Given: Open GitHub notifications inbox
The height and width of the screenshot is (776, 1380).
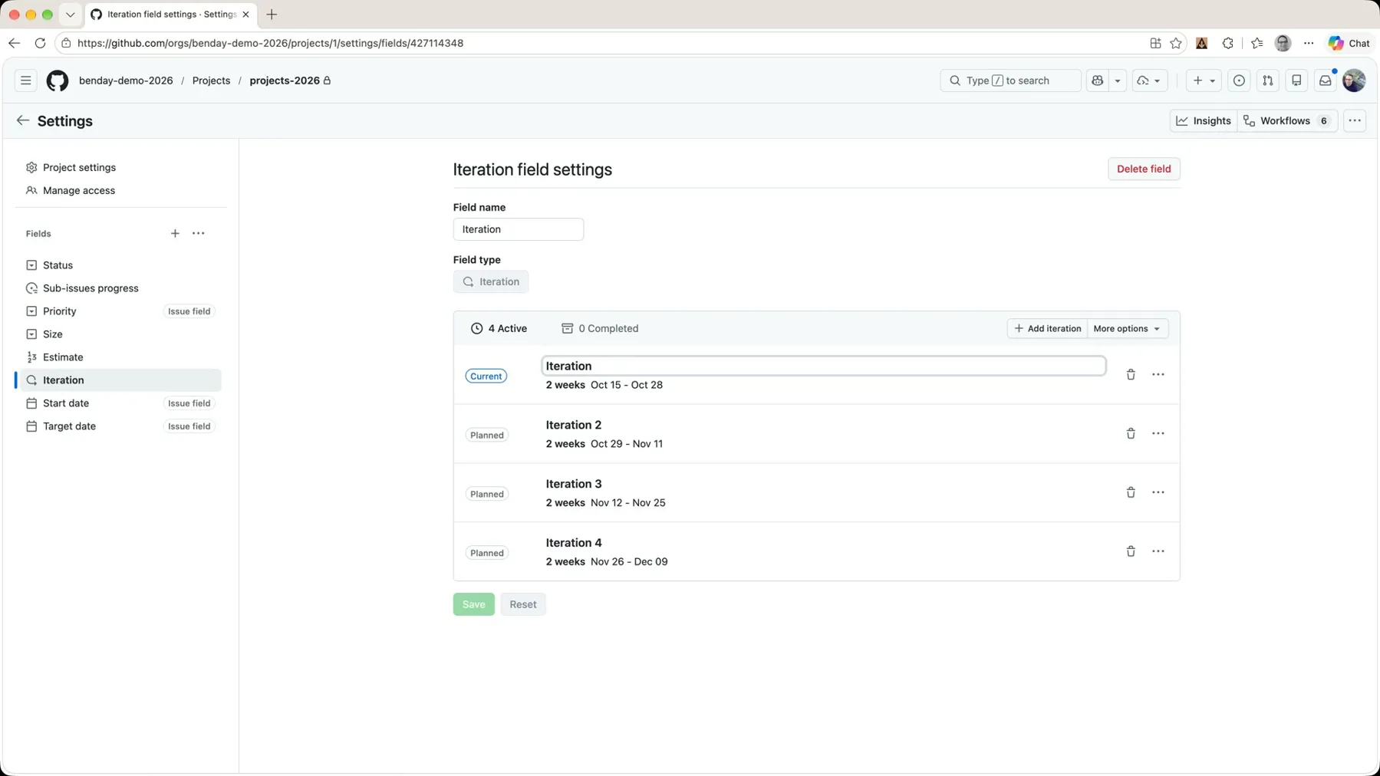Looking at the screenshot, I should tap(1326, 81).
